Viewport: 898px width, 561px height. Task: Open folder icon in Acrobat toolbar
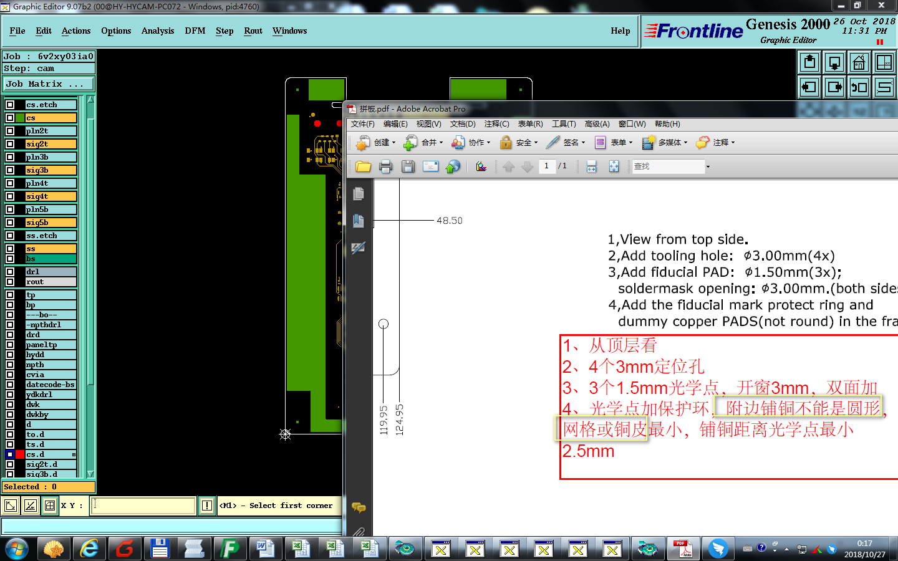tap(363, 166)
